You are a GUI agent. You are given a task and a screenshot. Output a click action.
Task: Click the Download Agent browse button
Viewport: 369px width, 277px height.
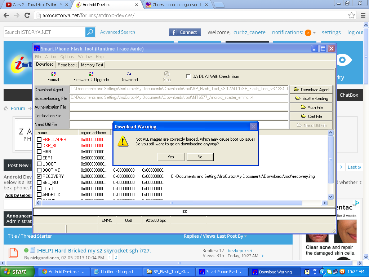pos(311,89)
